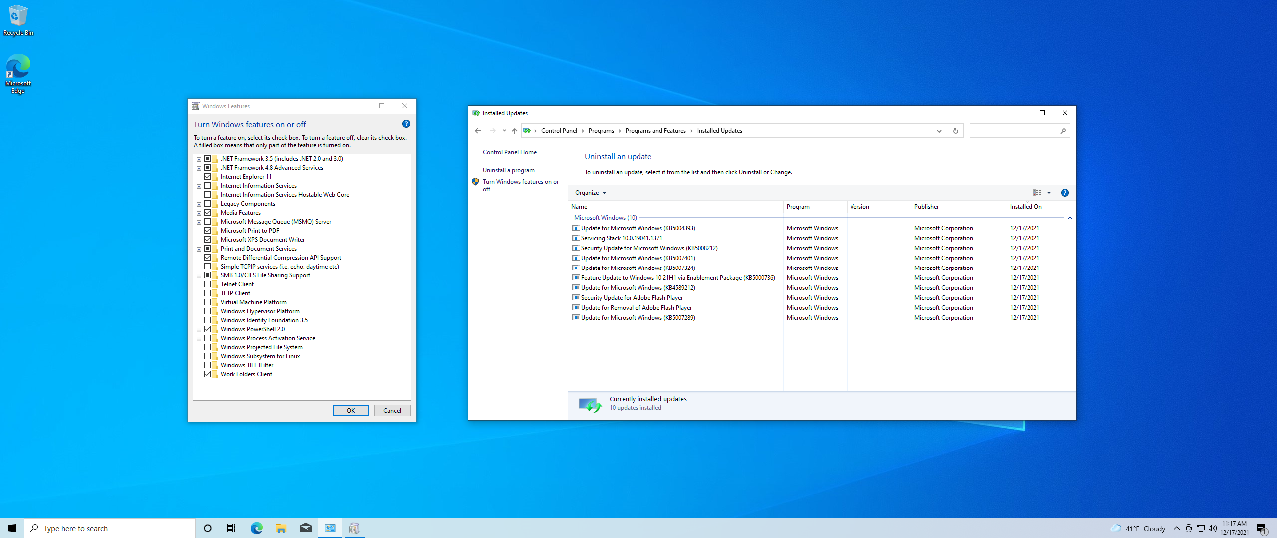Click in Installed Updates search box
Screen dimensions: 1277x538
[1014, 131]
